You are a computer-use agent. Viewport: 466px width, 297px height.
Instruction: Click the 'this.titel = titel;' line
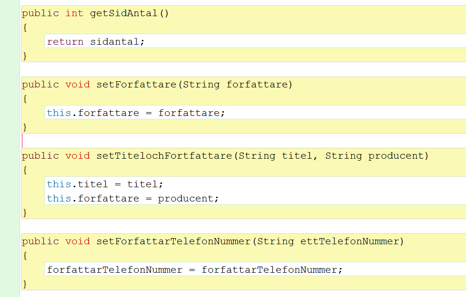(105, 184)
